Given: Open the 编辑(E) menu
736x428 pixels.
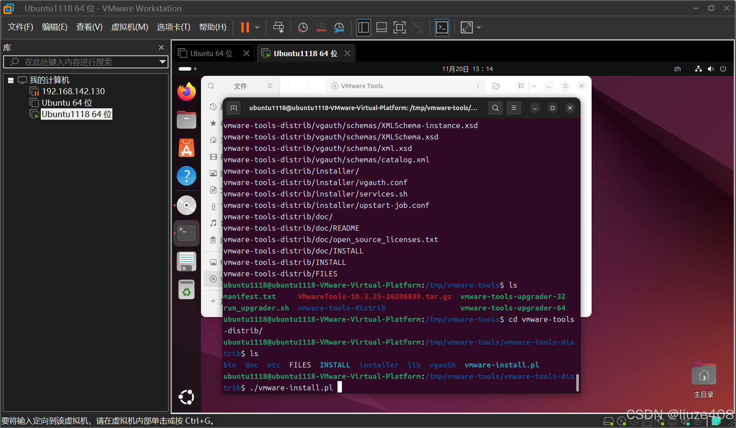Looking at the screenshot, I should 55,27.
